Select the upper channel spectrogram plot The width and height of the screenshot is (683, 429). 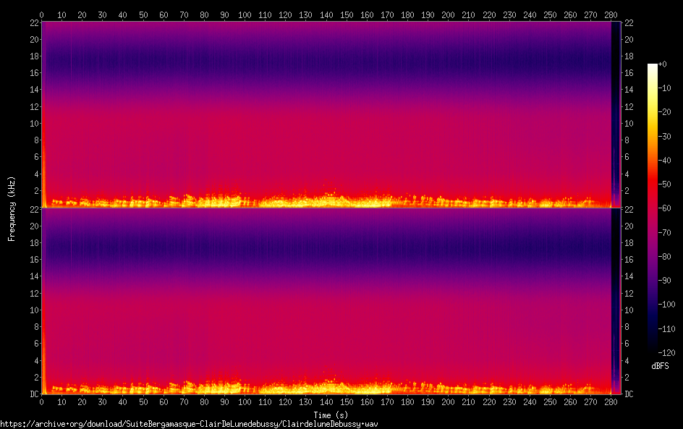coord(331,114)
